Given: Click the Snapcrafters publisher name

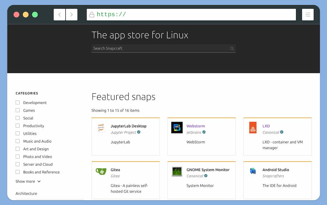Looking at the screenshot, I should (273, 176).
